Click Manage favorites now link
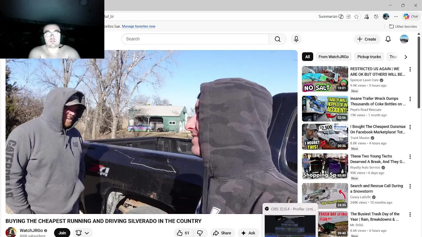422x237 pixels. click(138, 26)
